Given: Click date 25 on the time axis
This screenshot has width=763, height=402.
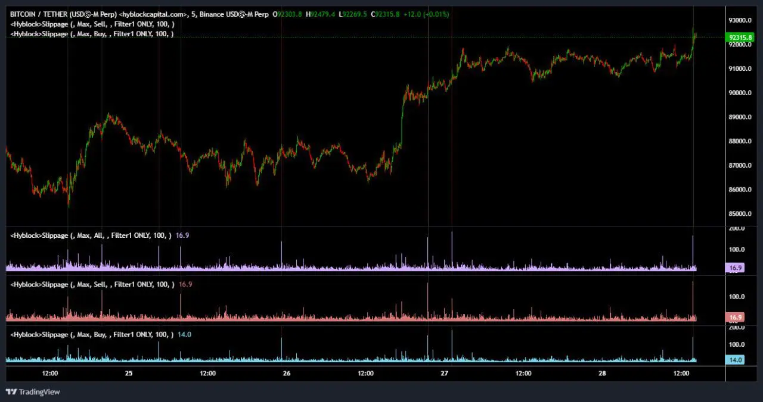Looking at the screenshot, I should coord(129,373).
